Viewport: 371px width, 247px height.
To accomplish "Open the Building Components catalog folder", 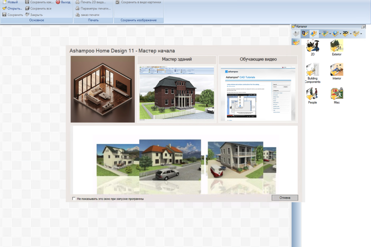I will coord(313,73).
